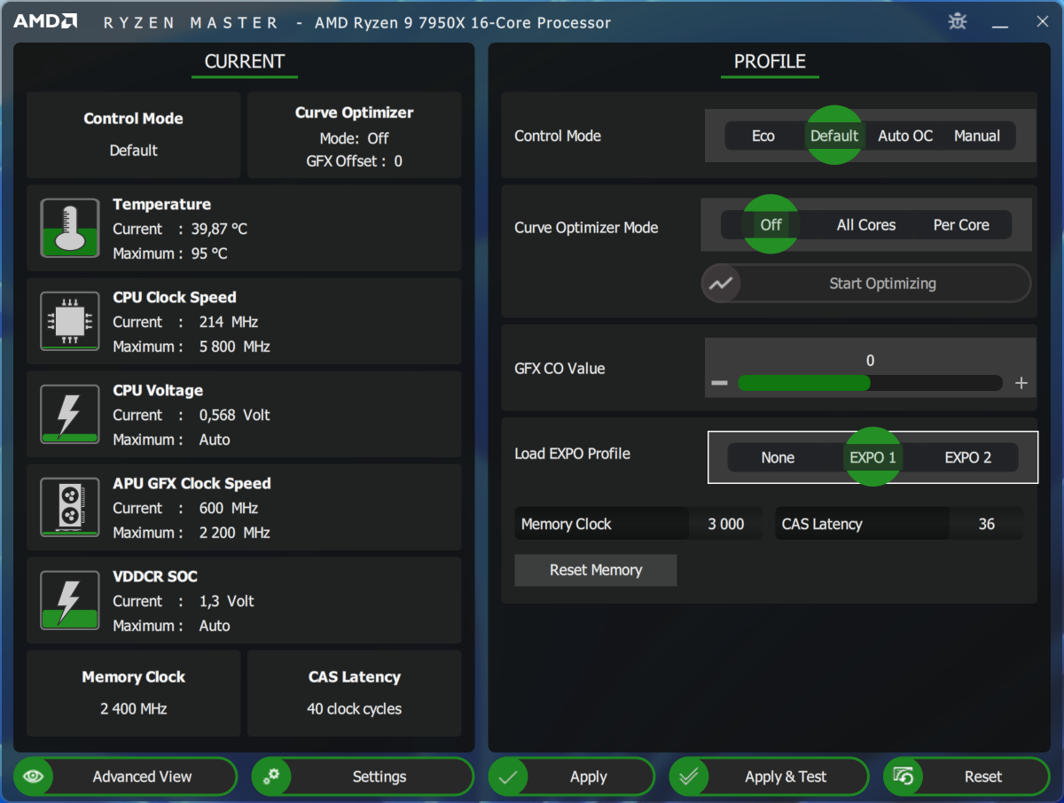The height and width of the screenshot is (803, 1064).
Task: Select Eco control mode
Action: click(763, 136)
